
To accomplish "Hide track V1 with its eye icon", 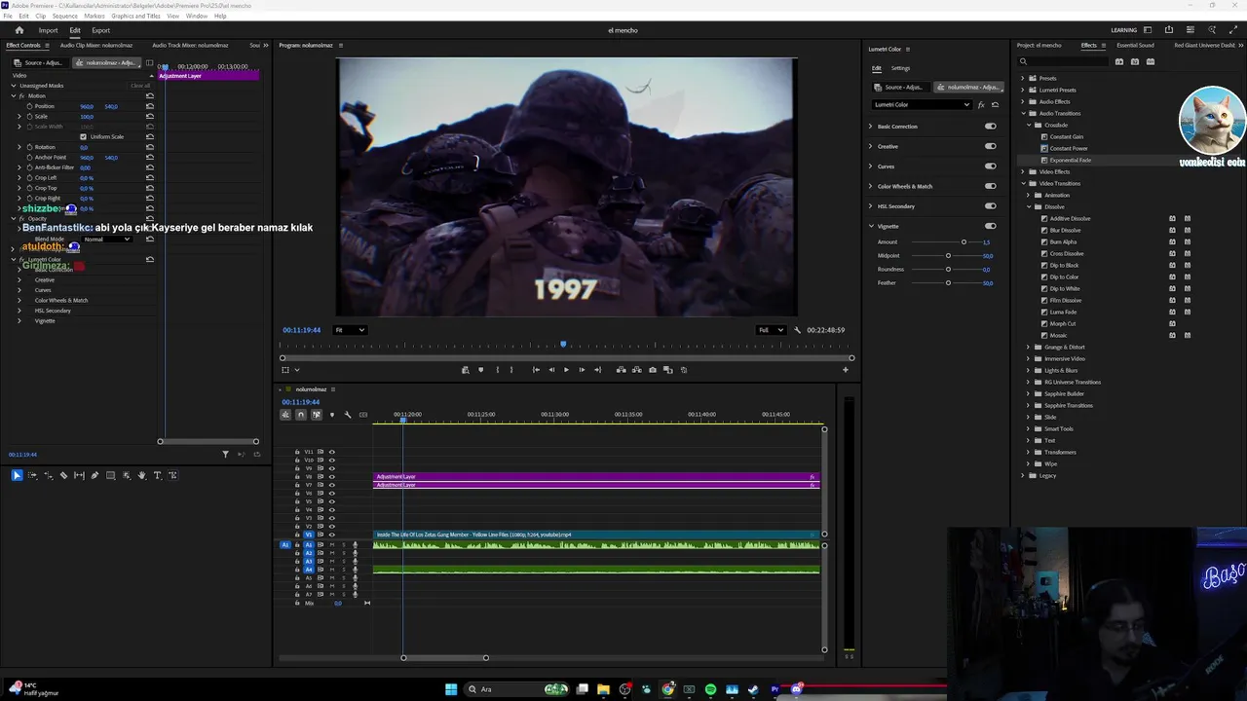I will point(331,535).
